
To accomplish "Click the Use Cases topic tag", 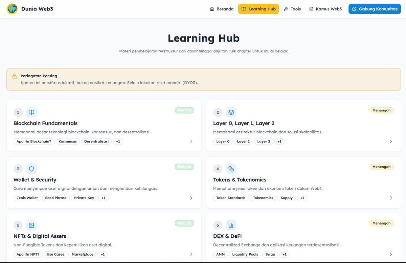I will click(55, 254).
